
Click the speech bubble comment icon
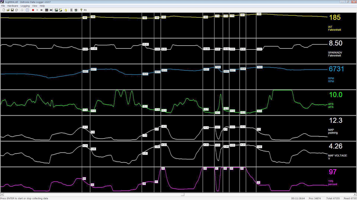16,10
